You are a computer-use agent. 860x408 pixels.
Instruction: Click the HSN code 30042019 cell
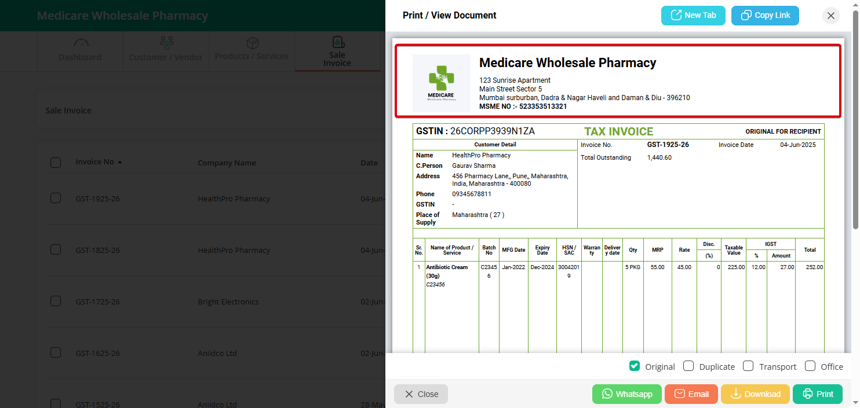[x=569, y=271]
